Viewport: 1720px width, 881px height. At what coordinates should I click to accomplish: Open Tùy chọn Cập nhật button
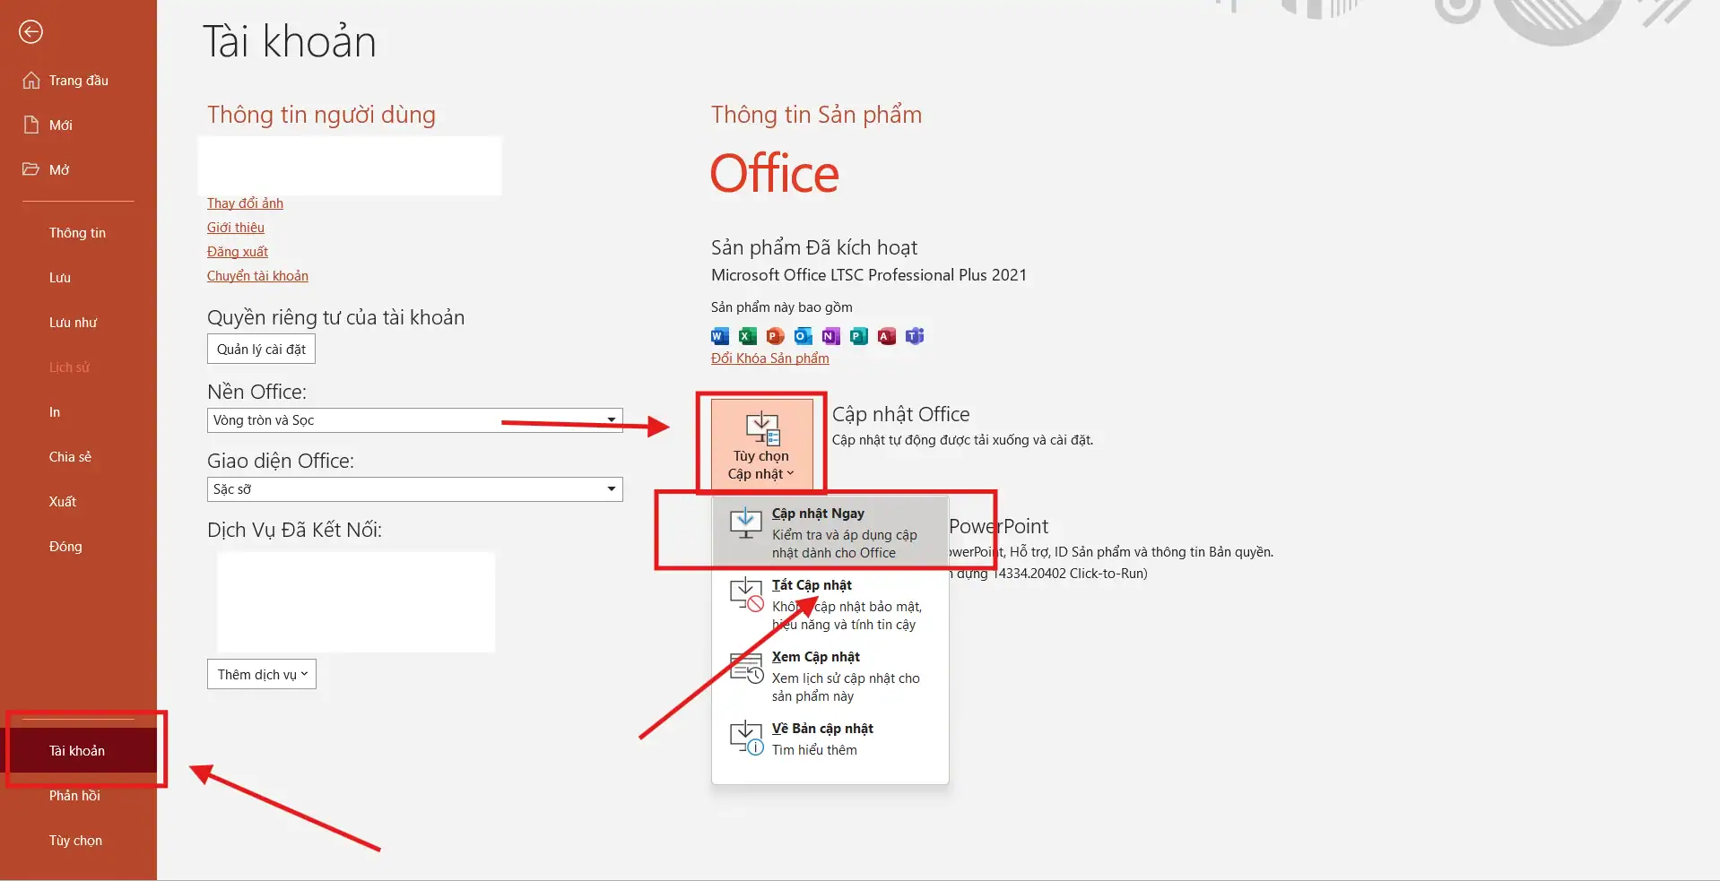click(x=761, y=445)
